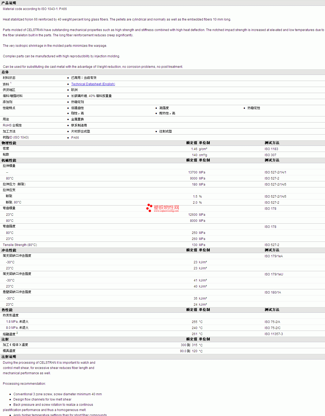Click the ISO 11357-3 test method
This screenshot has width=325, height=416.
tap(274, 334)
